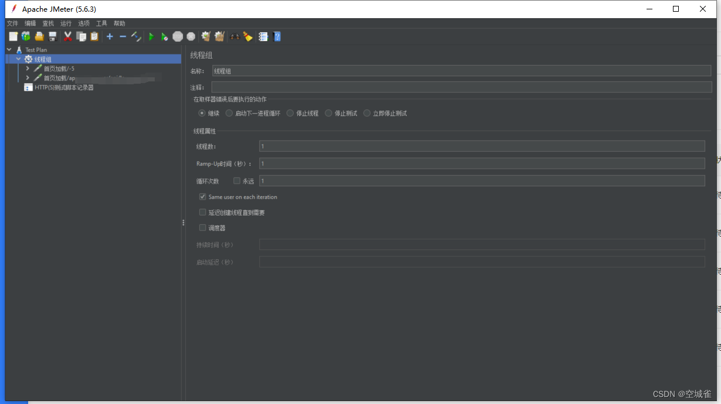Screen dimensions: 721x404
Task: Click the 名称 input field
Action: [461, 71]
